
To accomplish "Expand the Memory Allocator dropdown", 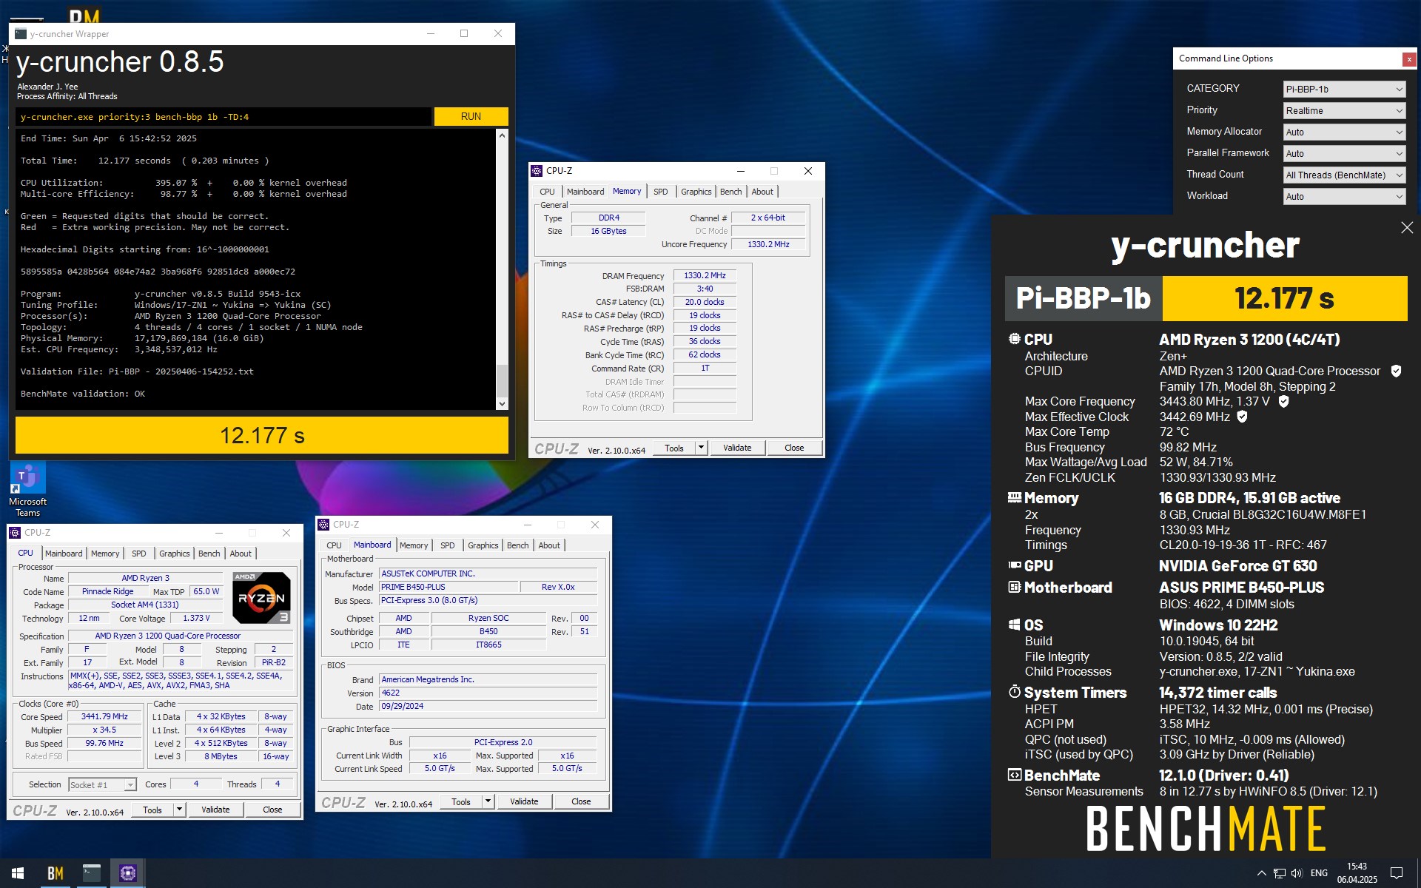I will tap(1344, 132).
